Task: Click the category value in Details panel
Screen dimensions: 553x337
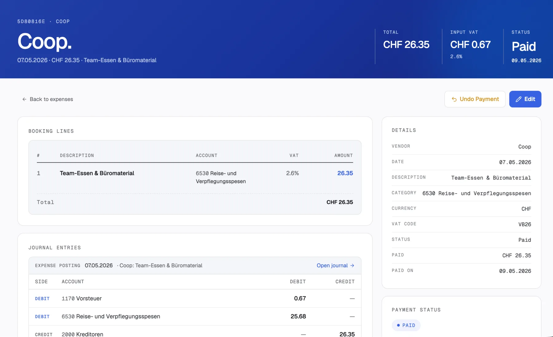Action: pyautogui.click(x=477, y=193)
